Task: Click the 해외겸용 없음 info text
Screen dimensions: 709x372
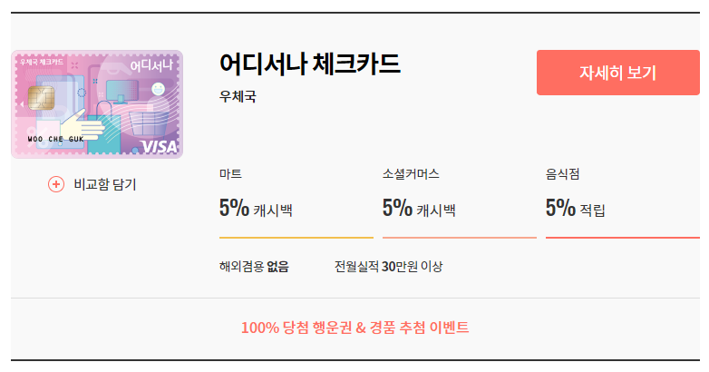Action: [254, 267]
